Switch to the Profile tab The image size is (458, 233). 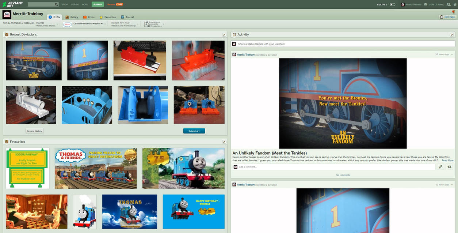pyautogui.click(x=54, y=17)
